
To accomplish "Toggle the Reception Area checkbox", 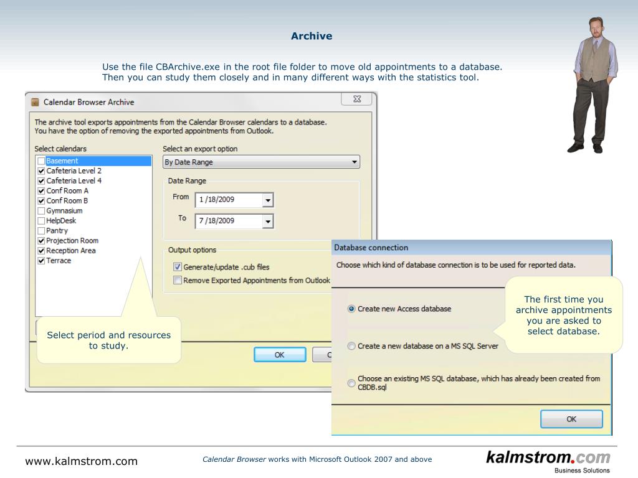I will (41, 251).
